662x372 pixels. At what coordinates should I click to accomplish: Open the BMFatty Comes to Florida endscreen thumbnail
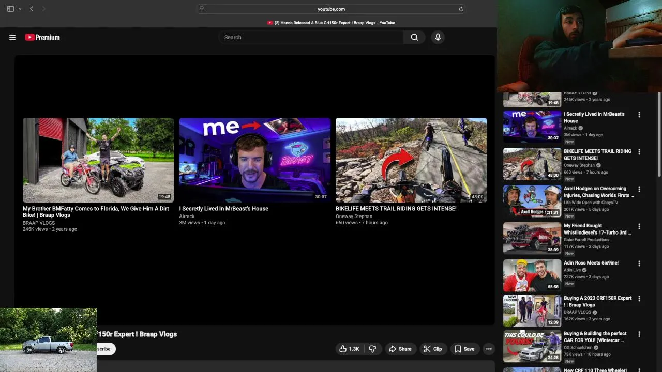tap(98, 160)
